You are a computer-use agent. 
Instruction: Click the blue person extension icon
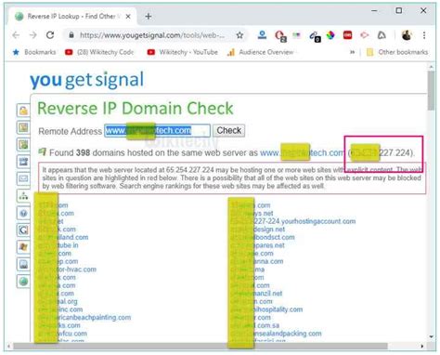(262, 35)
